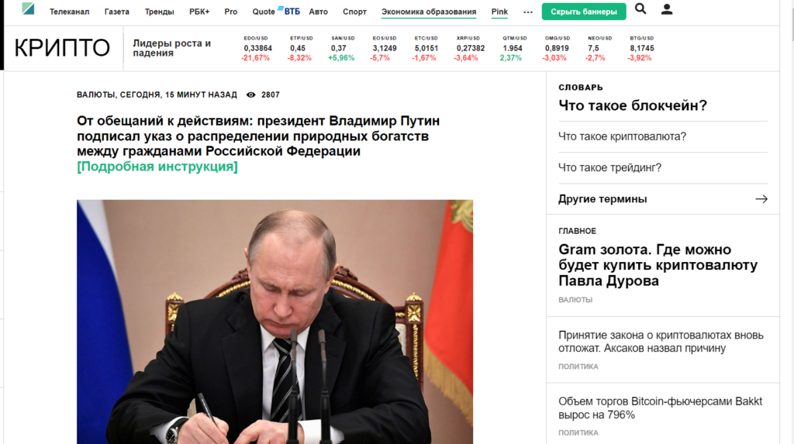Open the Gram золота headline
794x444 pixels.
point(658,265)
